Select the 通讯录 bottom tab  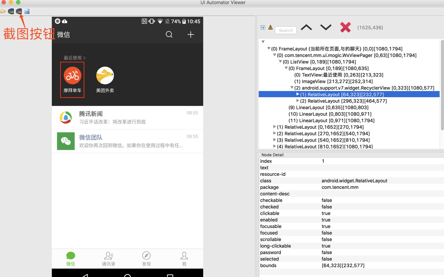(109, 259)
